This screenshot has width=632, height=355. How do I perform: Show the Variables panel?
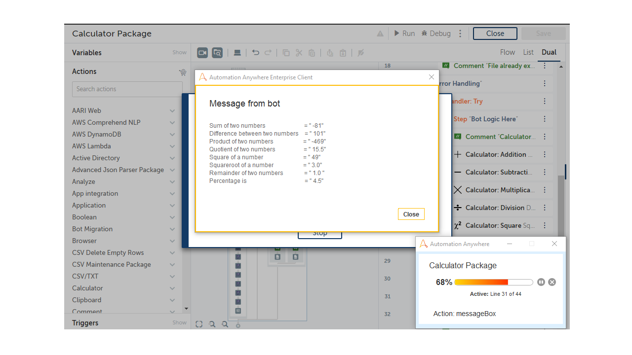(179, 53)
